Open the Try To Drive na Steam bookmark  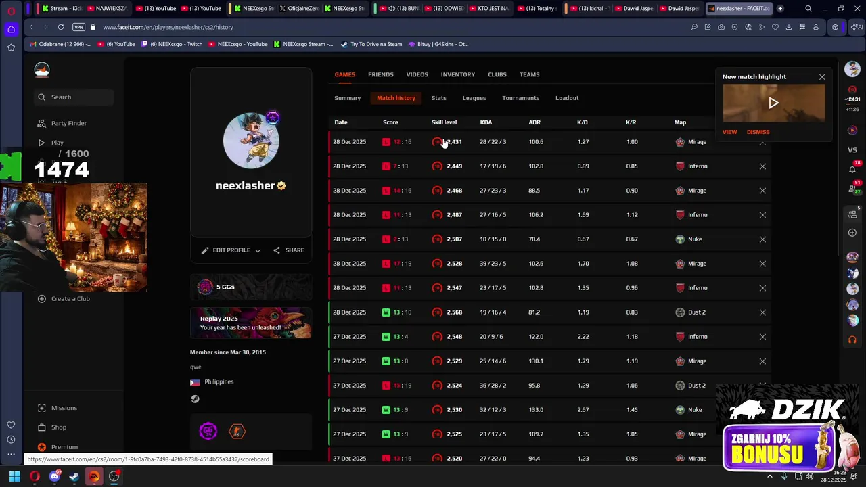tap(371, 44)
